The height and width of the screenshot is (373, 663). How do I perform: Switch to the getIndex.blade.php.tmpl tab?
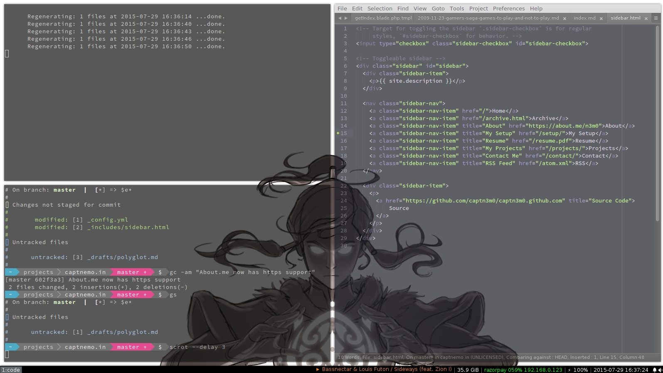(383, 18)
